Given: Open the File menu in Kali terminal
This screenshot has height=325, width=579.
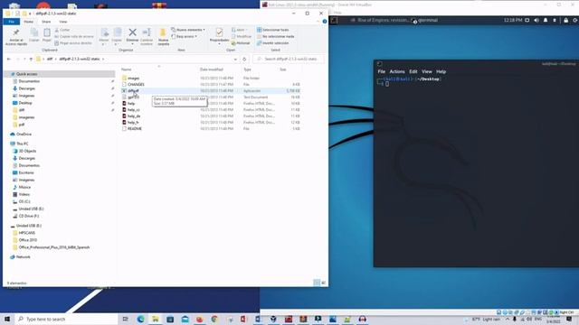Looking at the screenshot, I should pos(382,71).
